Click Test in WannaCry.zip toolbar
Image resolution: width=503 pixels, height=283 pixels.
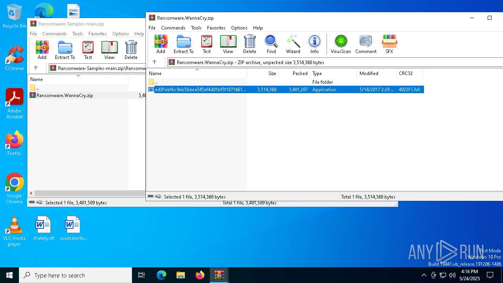(207, 44)
